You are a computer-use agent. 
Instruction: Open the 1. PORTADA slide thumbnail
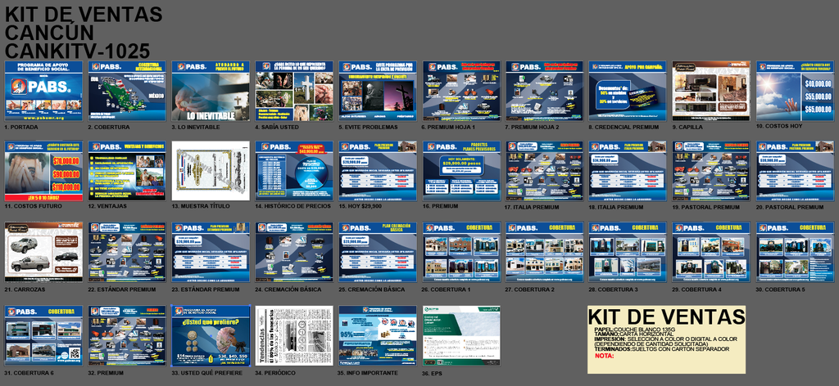coord(43,91)
